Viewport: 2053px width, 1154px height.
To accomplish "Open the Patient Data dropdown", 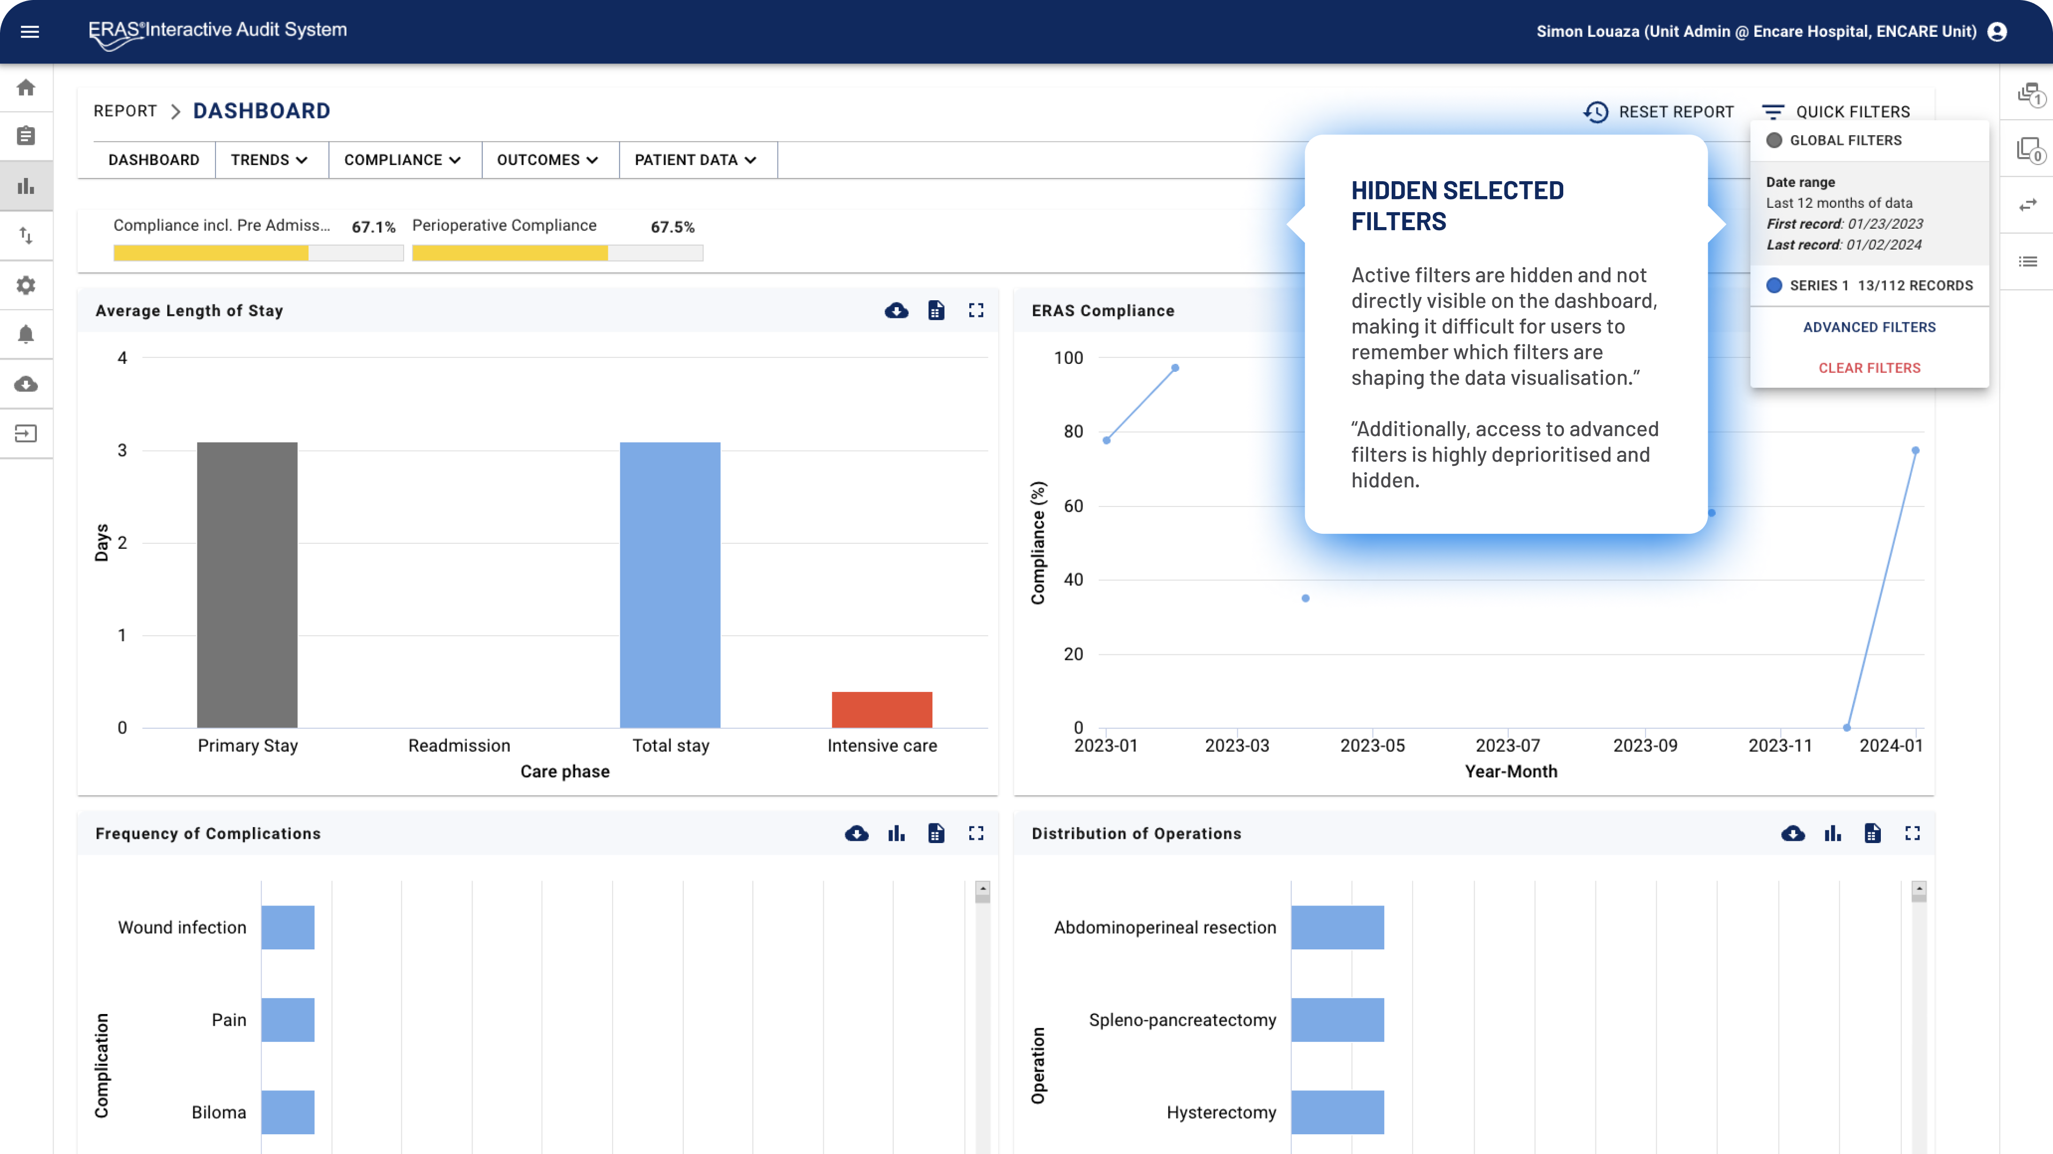I will 695,160.
